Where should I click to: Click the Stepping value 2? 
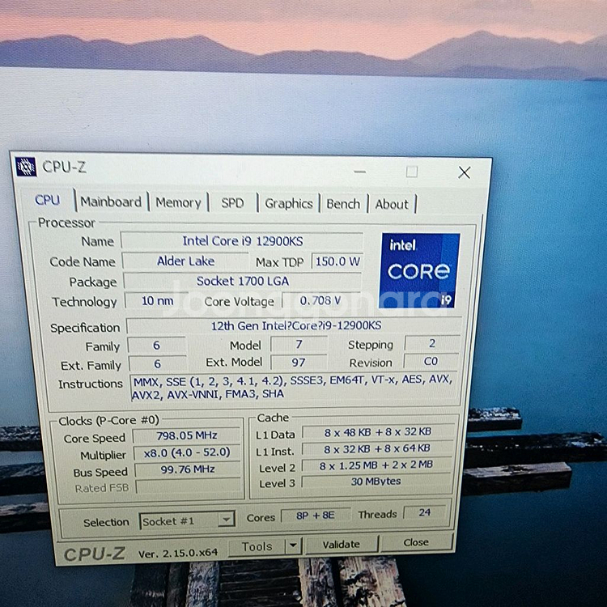tap(432, 343)
